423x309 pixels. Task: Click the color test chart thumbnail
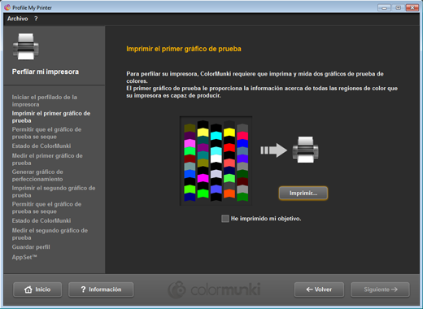click(x=216, y=161)
